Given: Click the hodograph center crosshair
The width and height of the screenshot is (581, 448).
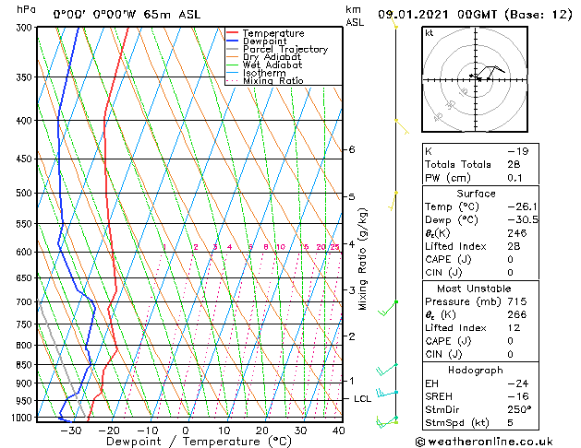Looking at the screenshot, I should 476,79.
